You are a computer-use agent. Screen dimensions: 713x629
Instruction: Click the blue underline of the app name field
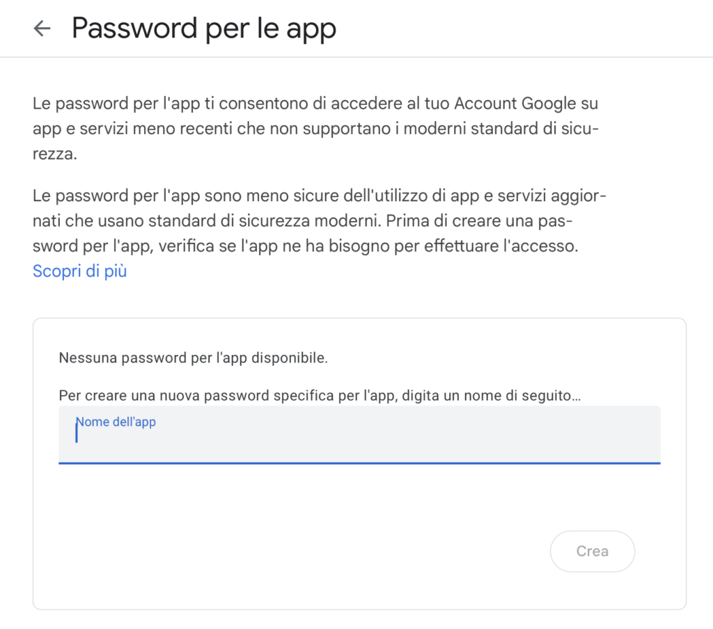(359, 462)
